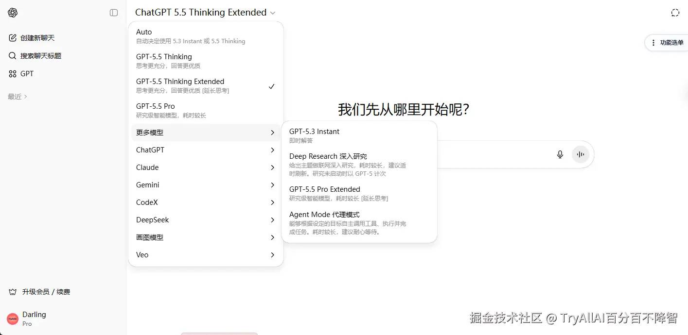Expand the Gemini submenu chevron
Image resolution: width=688 pixels, height=335 pixels.
(272, 185)
